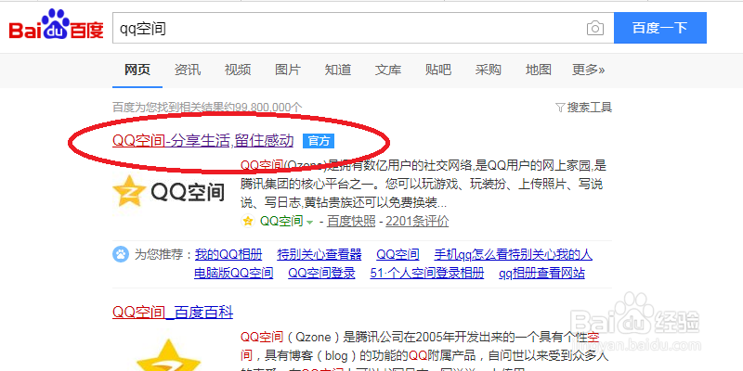Open the 我的QQ相册 suggestion
This screenshot has height=371, width=743.
pos(228,254)
